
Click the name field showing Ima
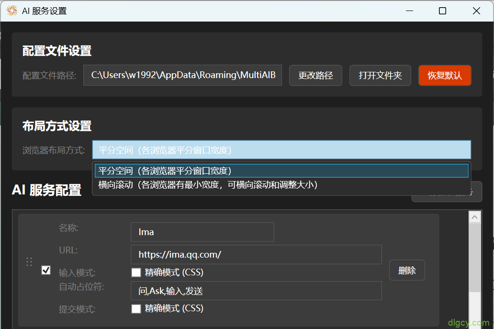(x=202, y=232)
